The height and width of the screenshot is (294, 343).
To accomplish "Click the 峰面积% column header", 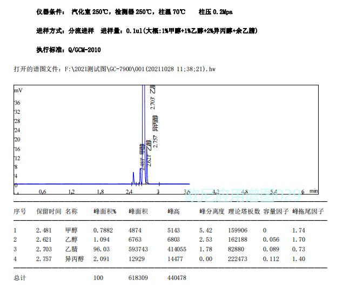I will [105, 211].
